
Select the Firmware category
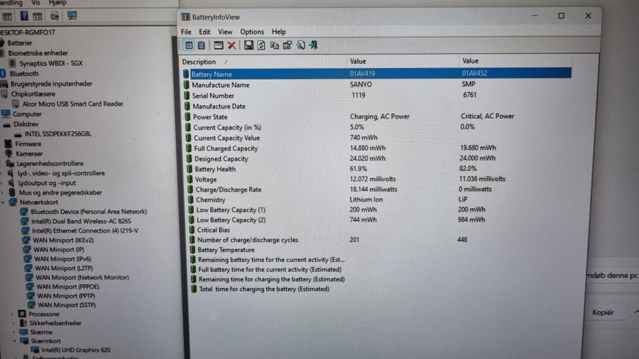click(28, 144)
